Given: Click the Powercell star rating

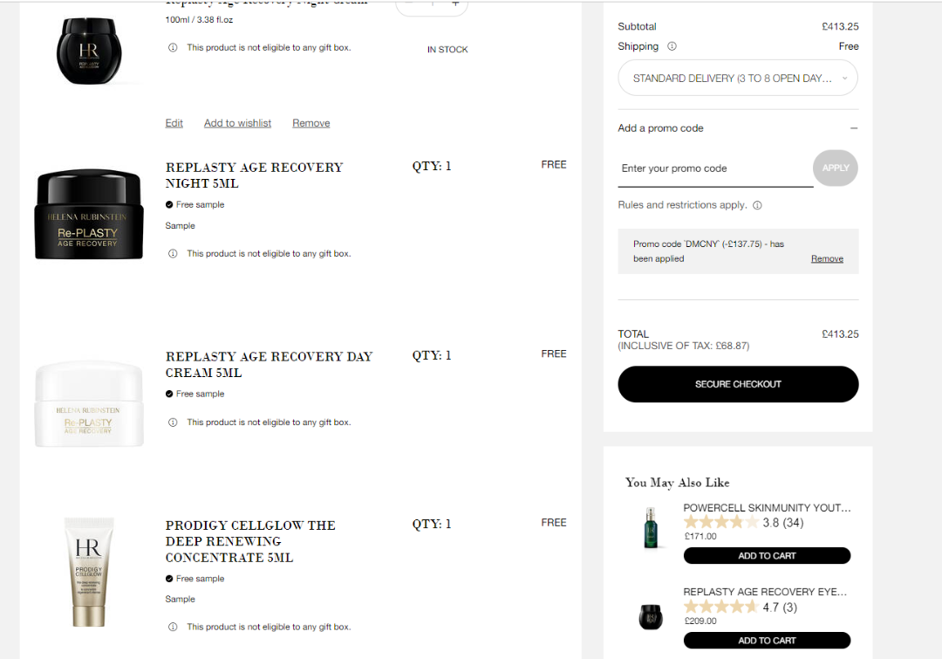Looking at the screenshot, I should click(x=720, y=523).
